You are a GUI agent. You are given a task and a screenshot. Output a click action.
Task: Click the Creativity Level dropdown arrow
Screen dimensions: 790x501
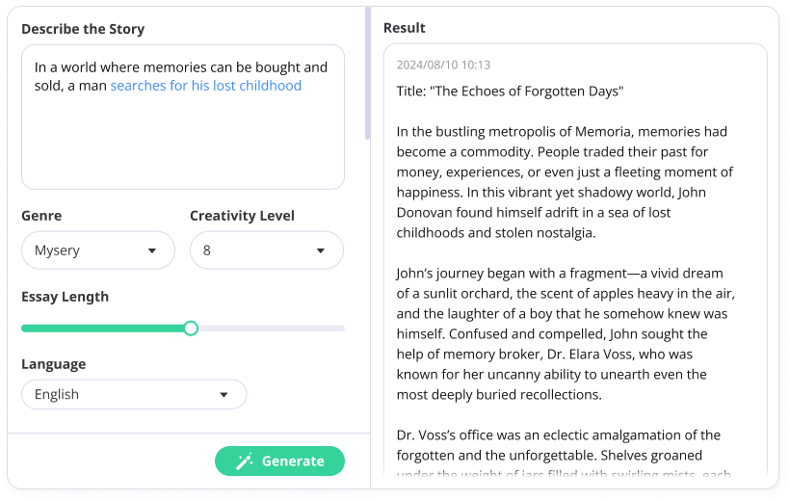pyautogui.click(x=320, y=250)
